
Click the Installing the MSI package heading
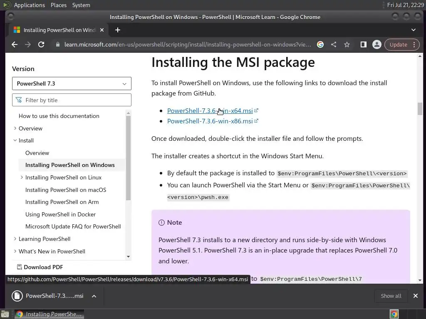coord(233,62)
